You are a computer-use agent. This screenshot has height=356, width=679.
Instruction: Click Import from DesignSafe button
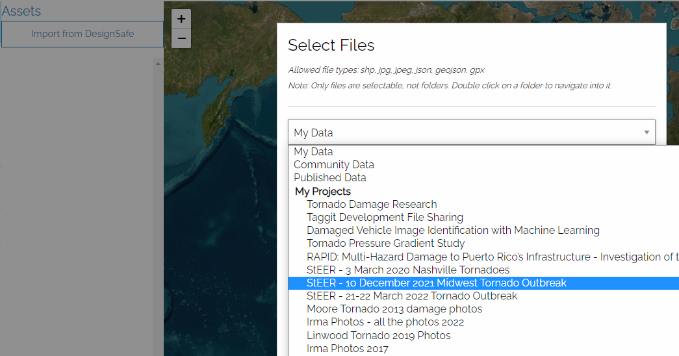[x=83, y=34]
